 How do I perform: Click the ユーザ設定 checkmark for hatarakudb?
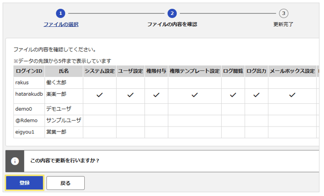(130, 95)
